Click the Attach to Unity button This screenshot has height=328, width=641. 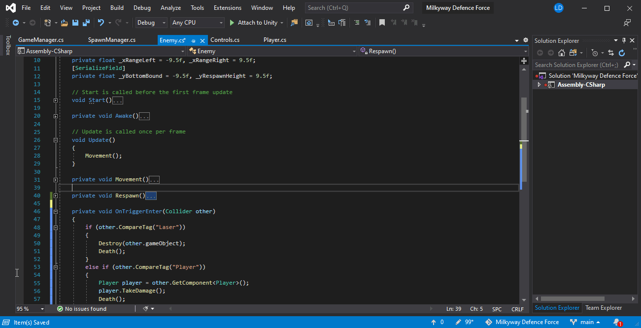point(253,23)
